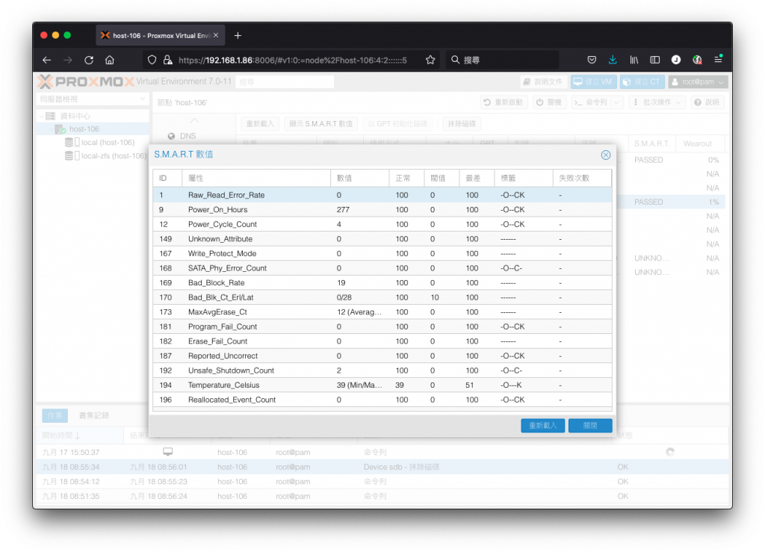Click the Proxmox logo
Viewport: 765px width, 552px height.
coord(86,81)
